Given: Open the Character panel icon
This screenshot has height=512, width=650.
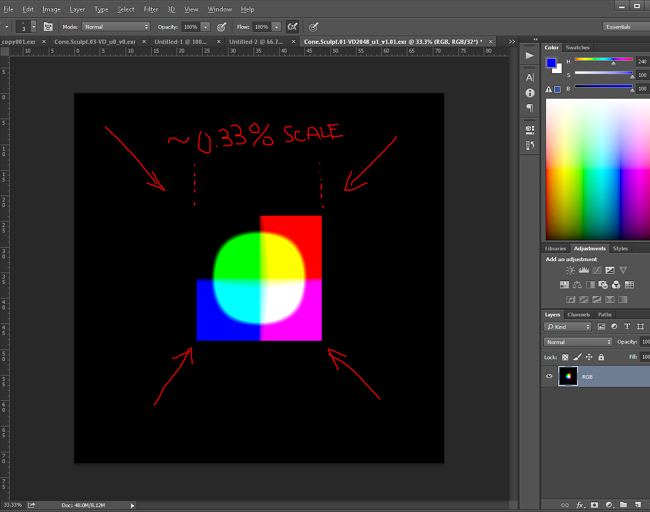Looking at the screenshot, I should (529, 77).
